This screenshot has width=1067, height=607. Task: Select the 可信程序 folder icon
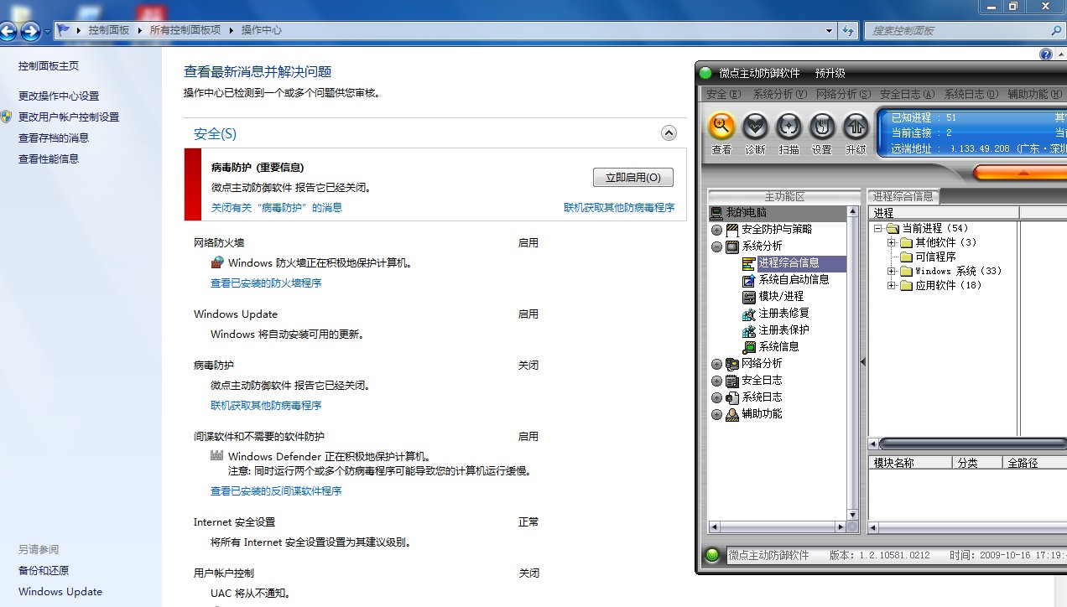click(x=906, y=257)
